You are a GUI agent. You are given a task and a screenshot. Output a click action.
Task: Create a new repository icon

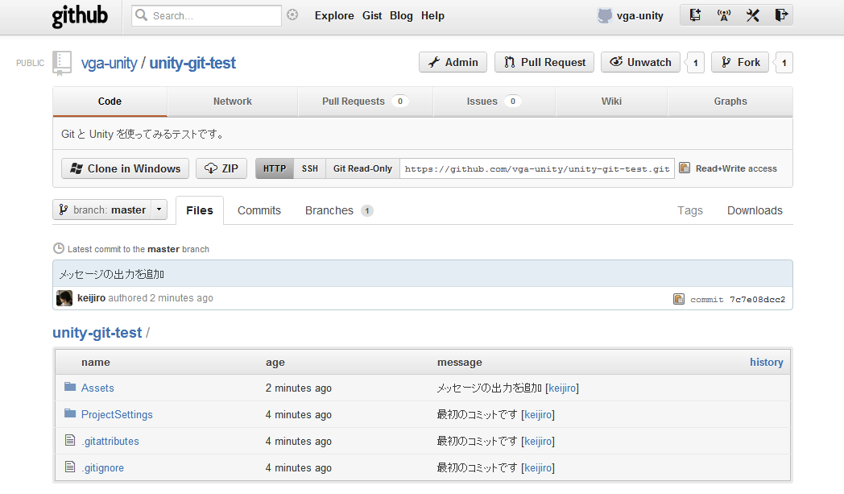[x=695, y=15]
